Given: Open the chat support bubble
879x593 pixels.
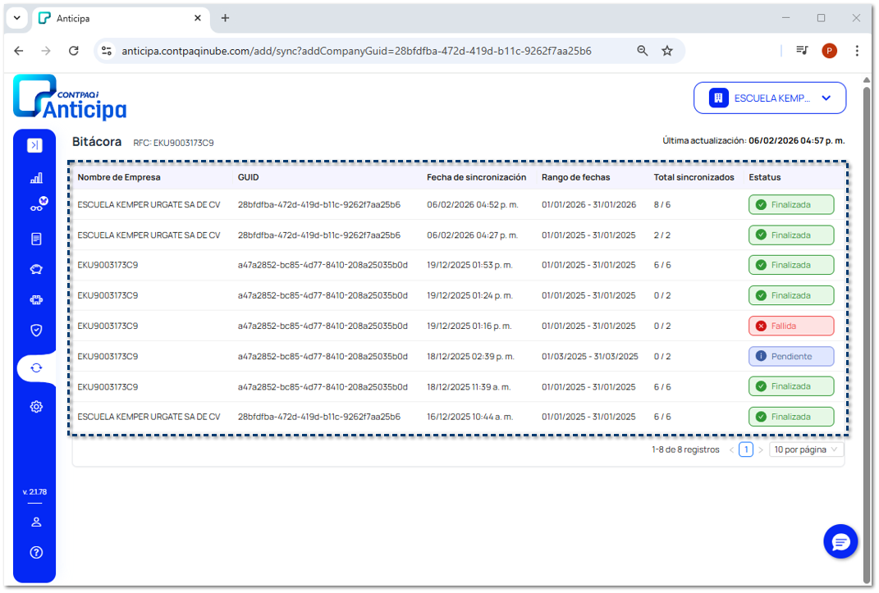Looking at the screenshot, I should point(840,542).
